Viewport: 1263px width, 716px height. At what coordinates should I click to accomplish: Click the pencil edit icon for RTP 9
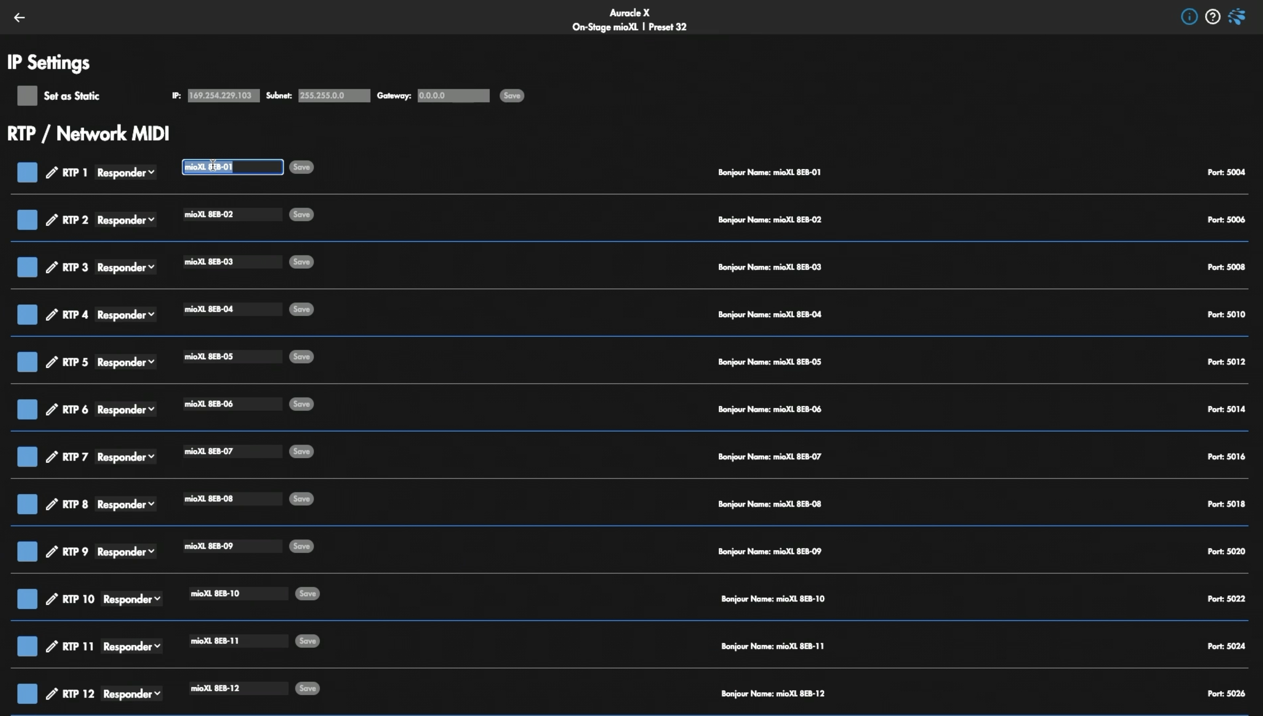point(52,552)
